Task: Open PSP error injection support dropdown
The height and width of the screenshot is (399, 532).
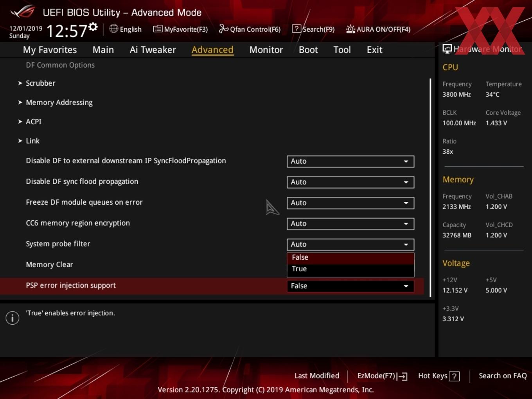Action: [x=350, y=286]
